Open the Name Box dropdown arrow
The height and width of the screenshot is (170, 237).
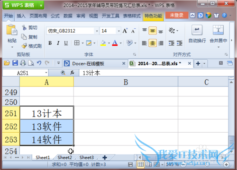46,73
